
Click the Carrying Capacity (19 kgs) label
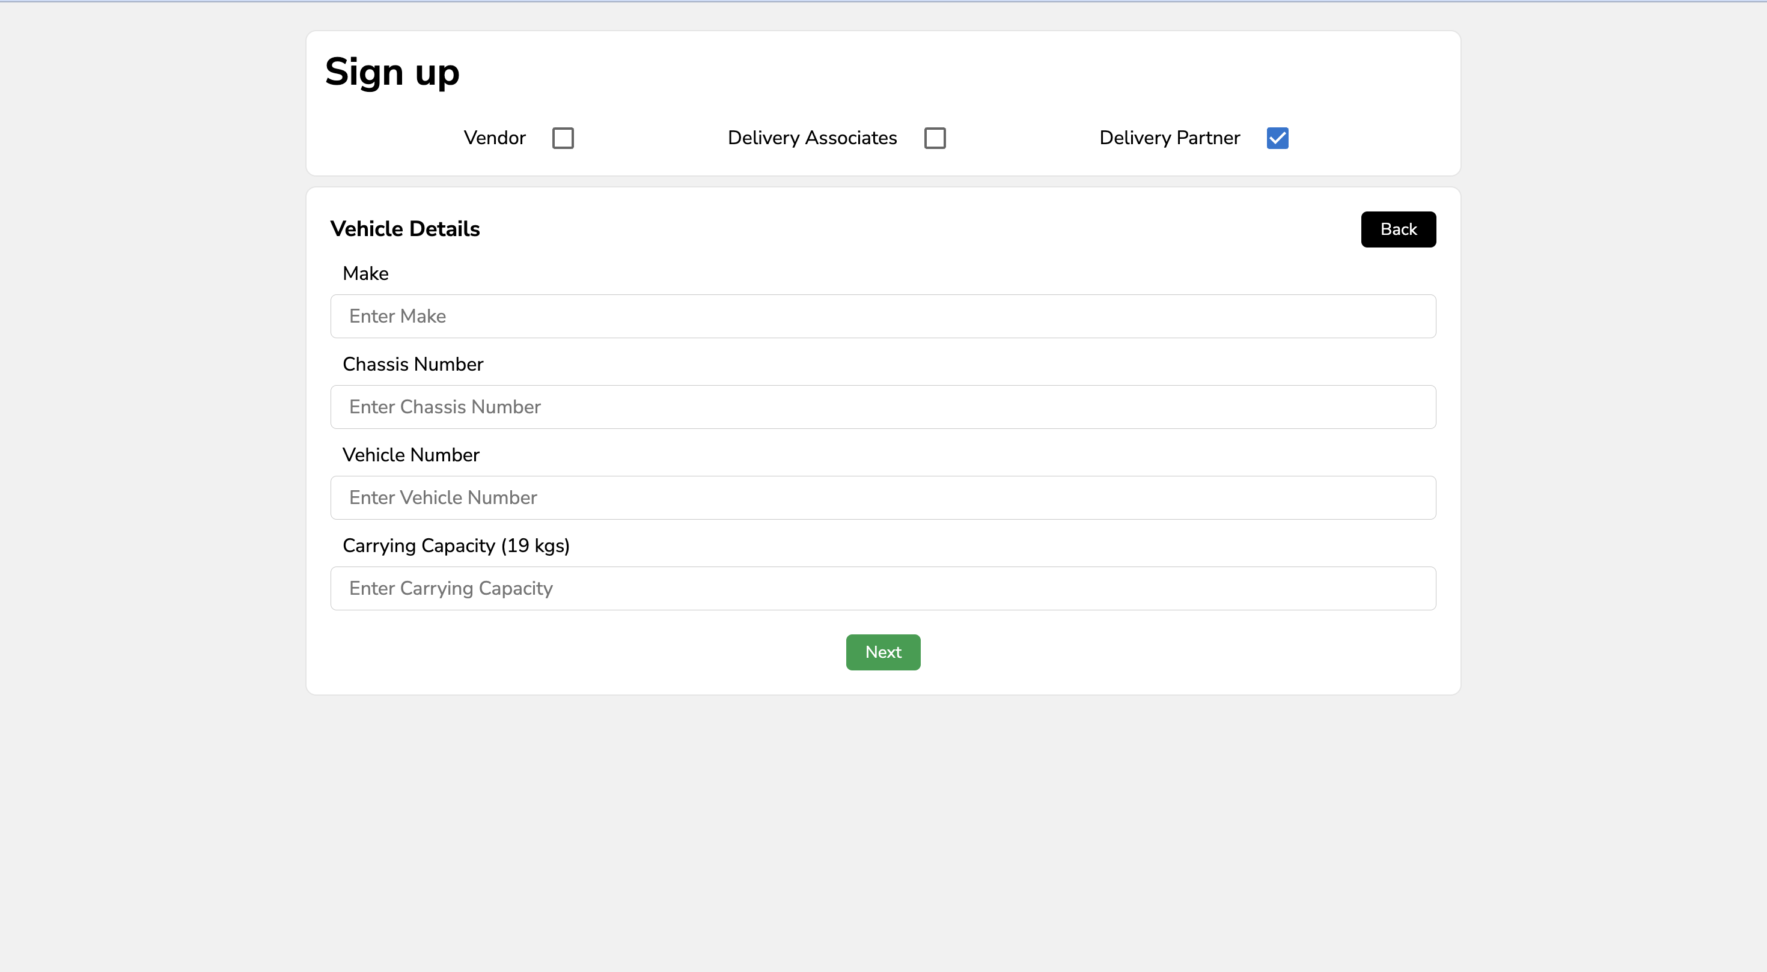[x=456, y=545]
